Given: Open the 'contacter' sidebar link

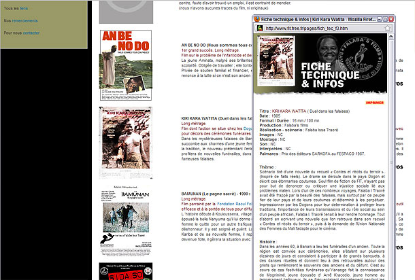Looking at the screenshot, I should click(31, 33).
